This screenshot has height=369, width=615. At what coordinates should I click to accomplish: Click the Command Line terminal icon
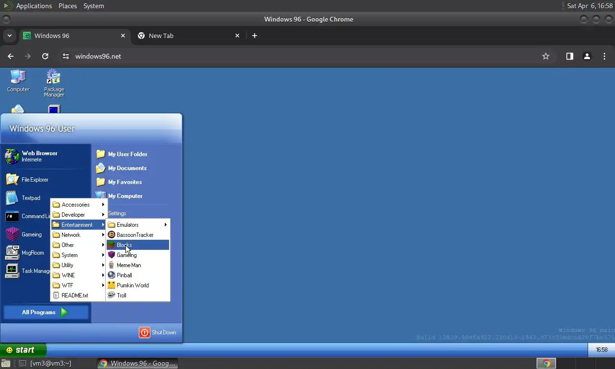click(x=12, y=216)
